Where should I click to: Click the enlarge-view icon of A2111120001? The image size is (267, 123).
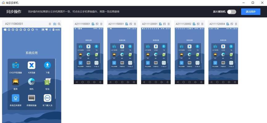(x=165, y=24)
